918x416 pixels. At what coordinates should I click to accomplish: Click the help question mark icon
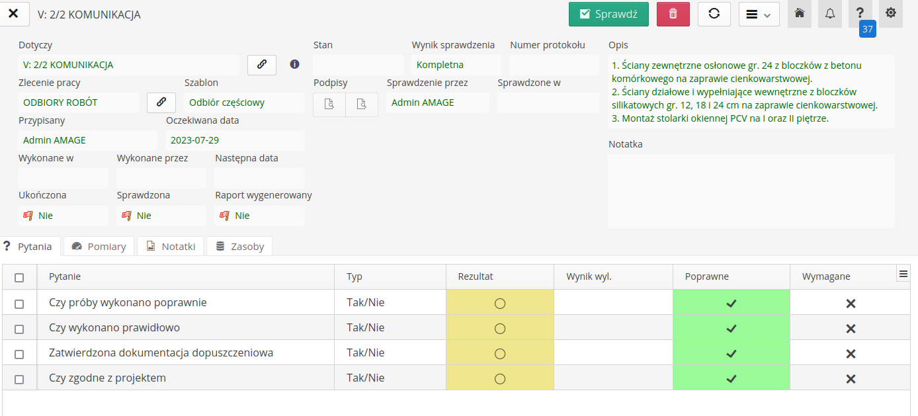tap(860, 13)
